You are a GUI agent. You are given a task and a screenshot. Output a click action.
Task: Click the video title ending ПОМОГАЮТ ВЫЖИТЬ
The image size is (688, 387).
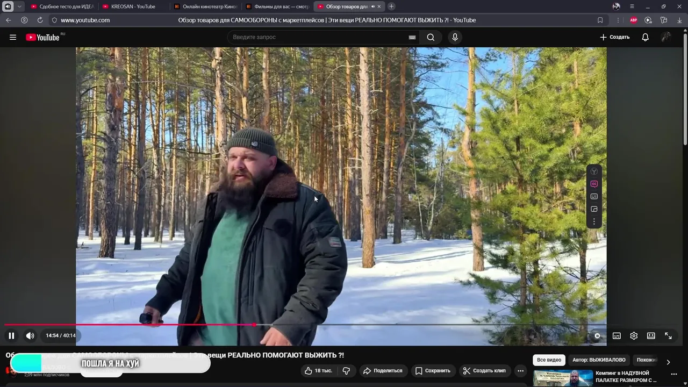click(x=175, y=355)
